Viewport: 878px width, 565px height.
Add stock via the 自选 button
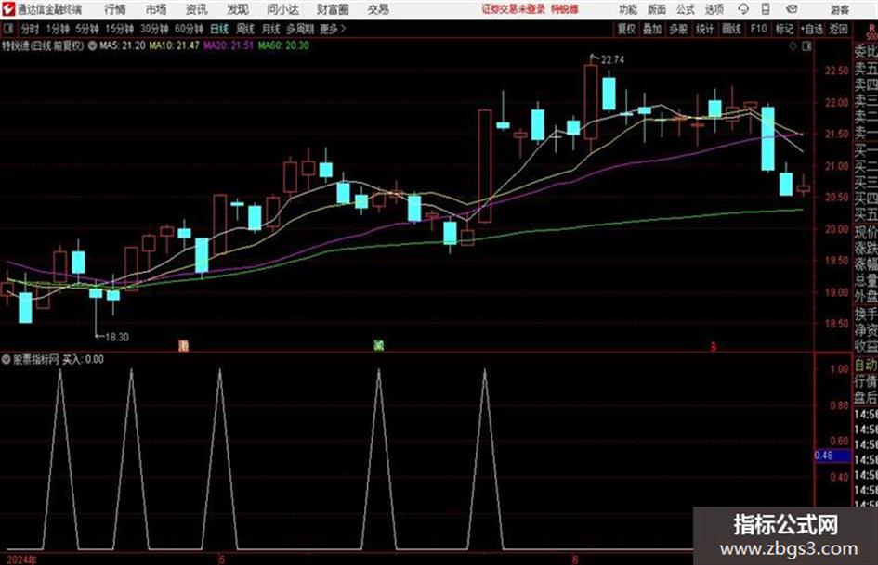click(811, 29)
